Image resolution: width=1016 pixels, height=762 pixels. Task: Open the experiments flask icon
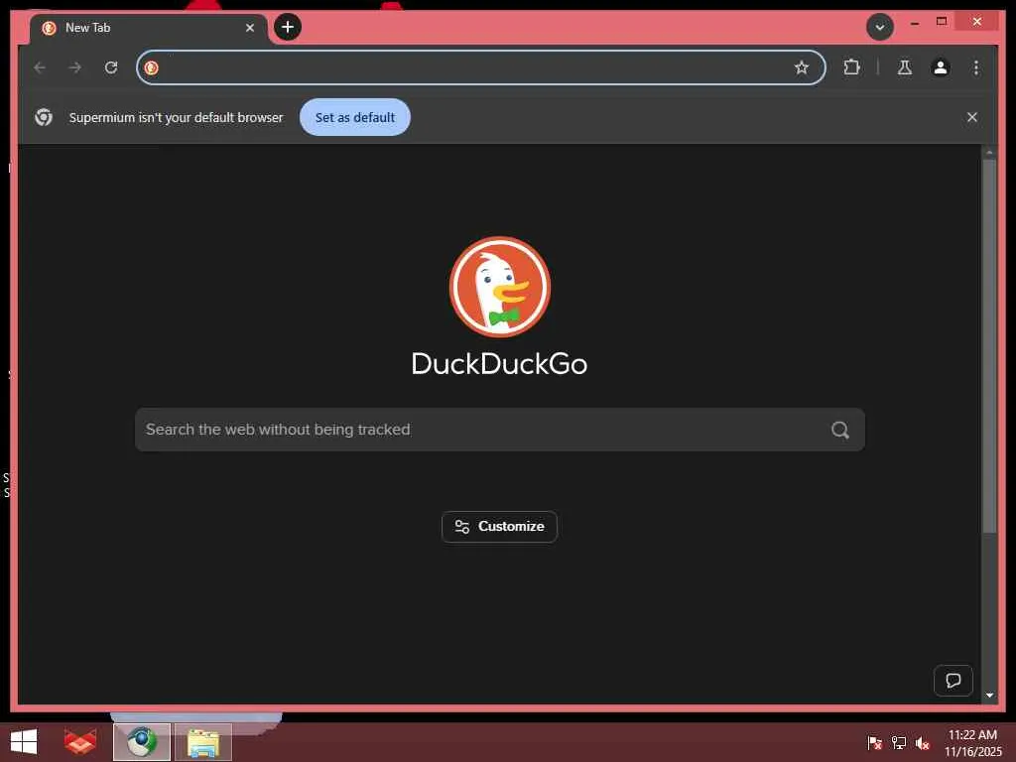pyautogui.click(x=905, y=67)
